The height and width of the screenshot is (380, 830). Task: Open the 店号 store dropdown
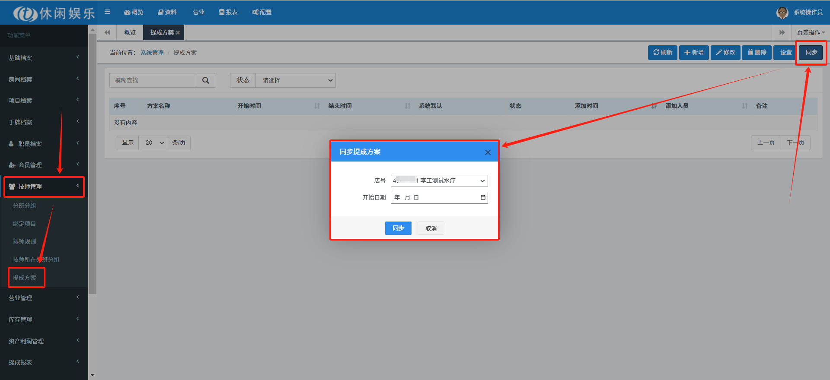click(x=439, y=181)
